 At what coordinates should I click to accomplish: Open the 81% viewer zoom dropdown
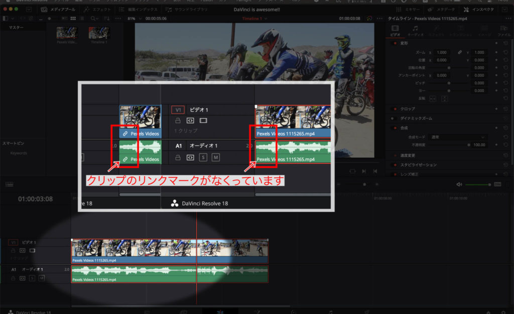click(134, 19)
